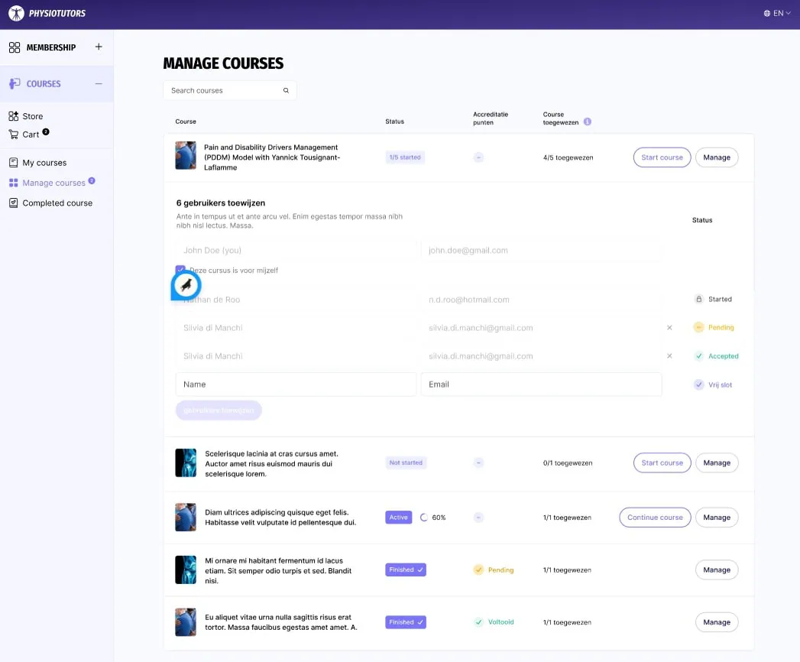
Task: Open the Diam ultrices course thumbnail
Action: [186, 517]
